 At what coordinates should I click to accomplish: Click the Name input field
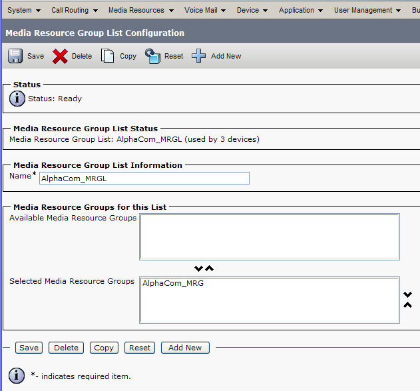pos(144,178)
